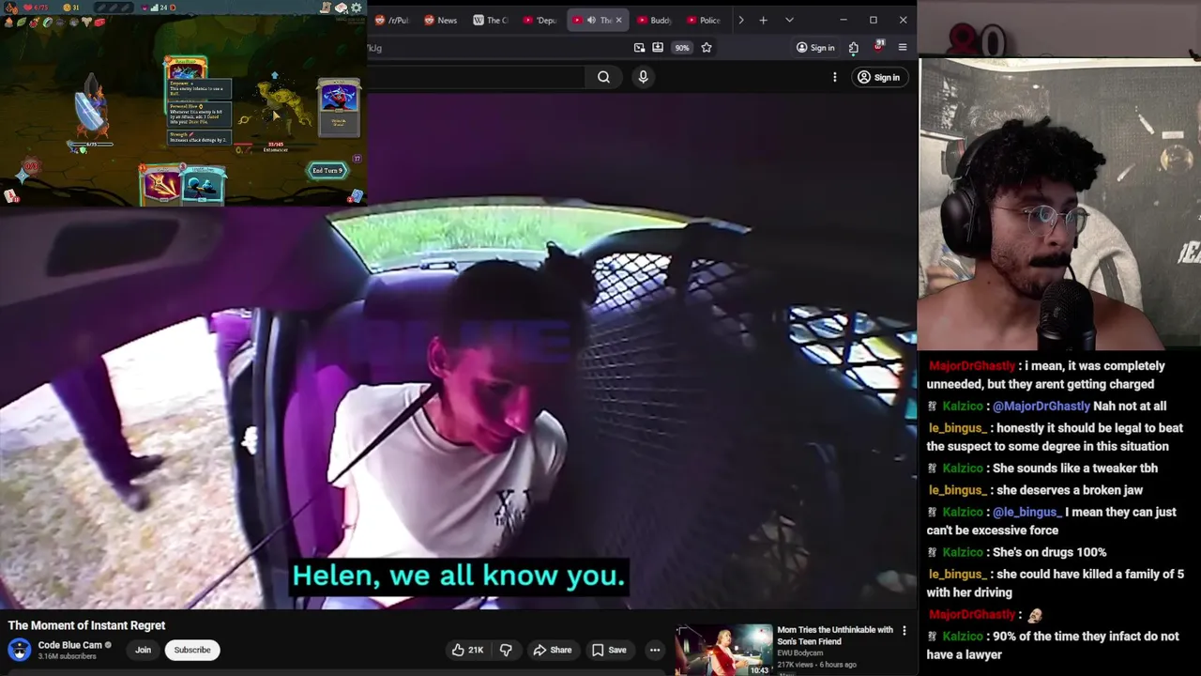Click @MajorDrGhastly mention in chat

pyautogui.click(x=1041, y=407)
